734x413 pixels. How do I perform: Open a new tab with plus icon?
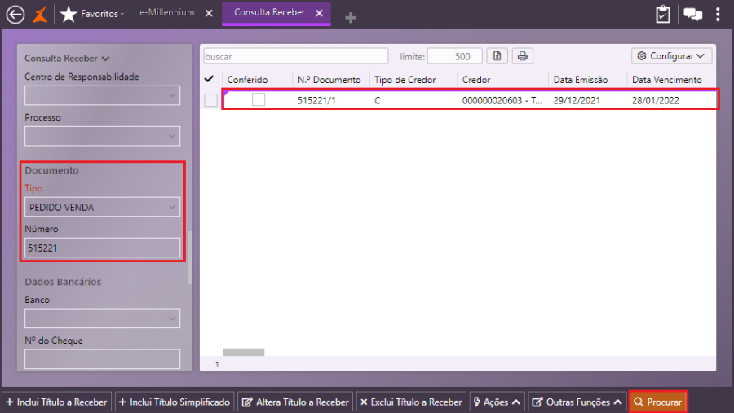pos(351,18)
